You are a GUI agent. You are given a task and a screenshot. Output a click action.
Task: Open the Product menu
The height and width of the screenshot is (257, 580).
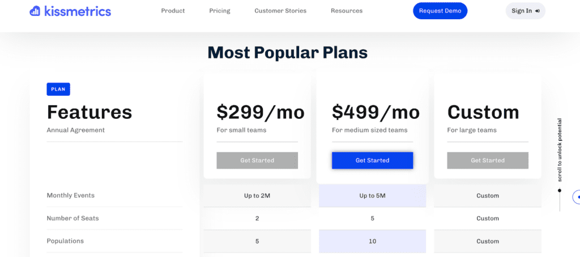coord(173,11)
